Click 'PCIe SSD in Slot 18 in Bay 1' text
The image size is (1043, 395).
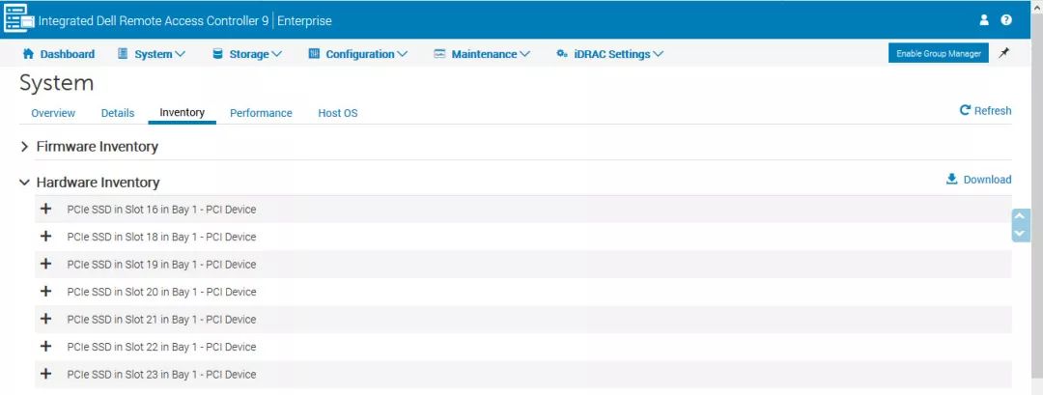[132, 237]
